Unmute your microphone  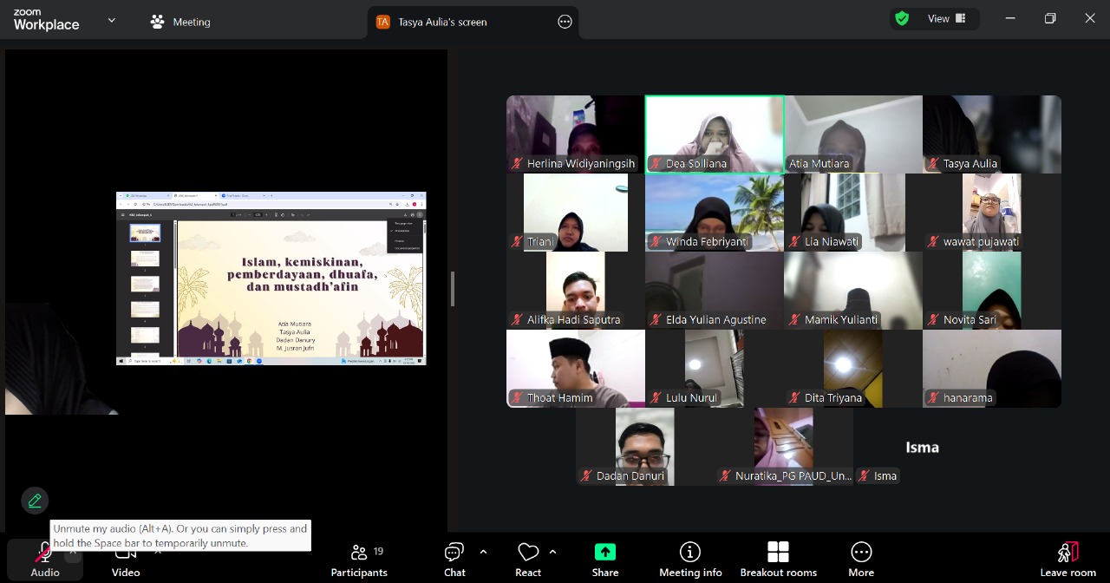(x=44, y=560)
